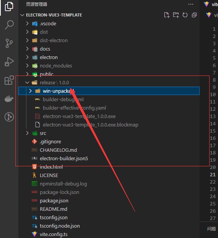Select the electron-vue3-template_1.0.0.exe.blockmap file
Screen dimensions: 218x238
pos(90,125)
